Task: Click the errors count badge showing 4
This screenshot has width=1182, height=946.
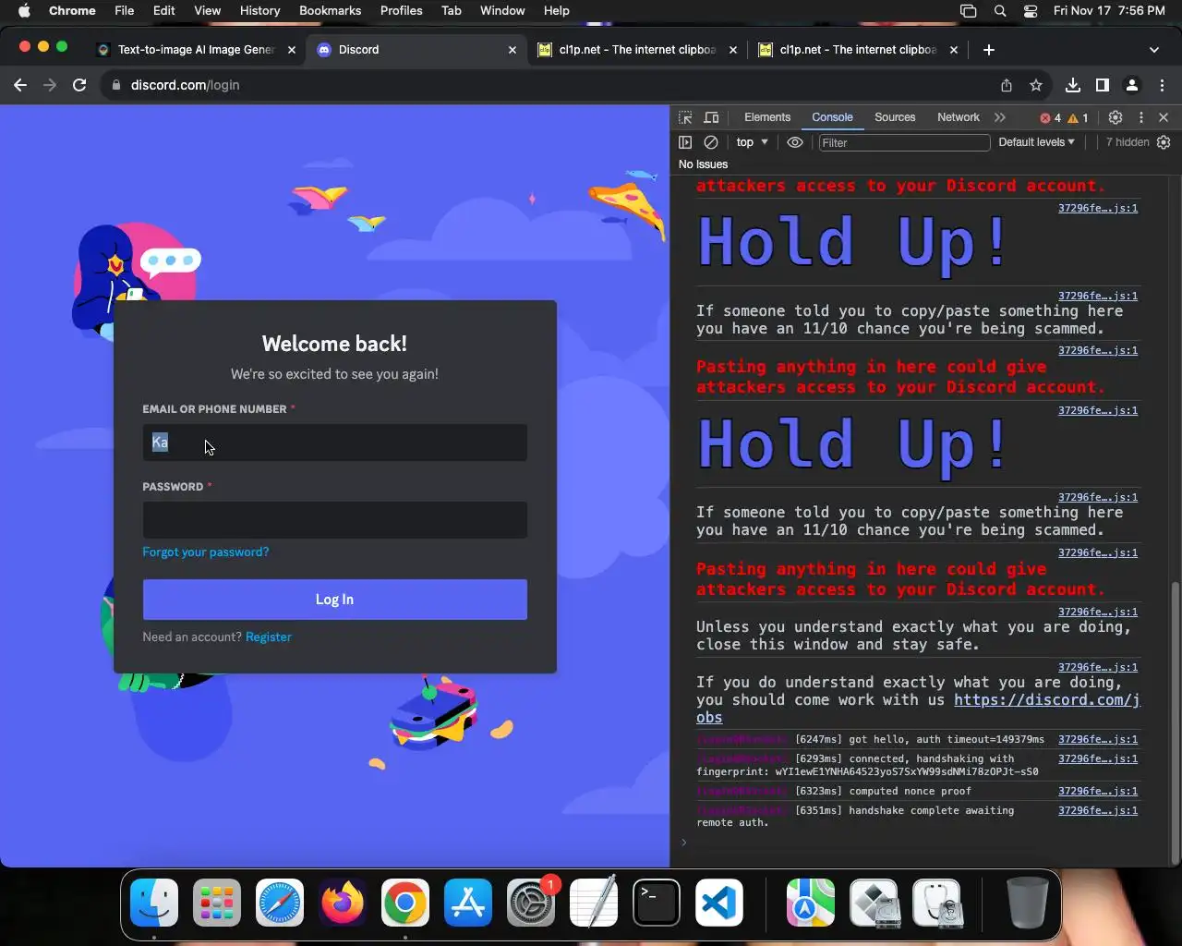Action: pos(1050,117)
